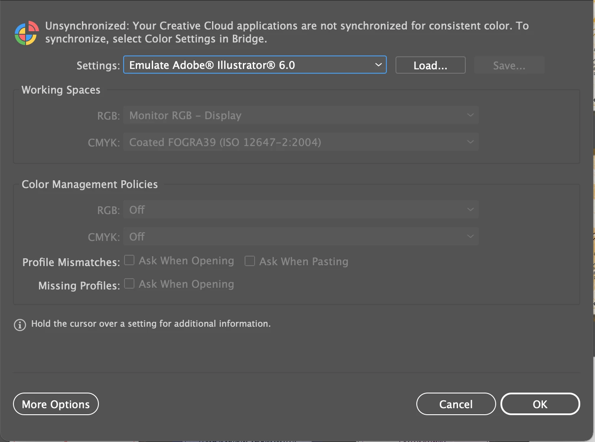This screenshot has width=595, height=442.
Task: Toggle Missing Profiles Ask When Opening checkbox
Action: click(129, 283)
